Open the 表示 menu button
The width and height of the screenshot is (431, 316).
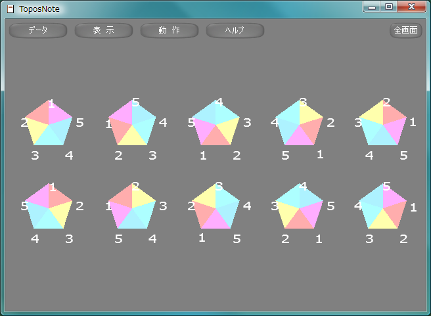coord(104,30)
